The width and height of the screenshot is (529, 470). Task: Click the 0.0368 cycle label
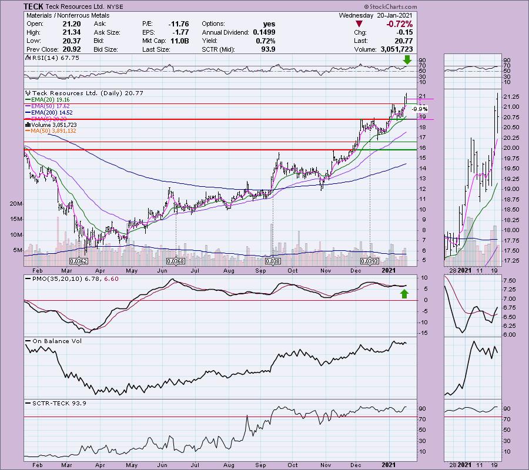click(175, 261)
